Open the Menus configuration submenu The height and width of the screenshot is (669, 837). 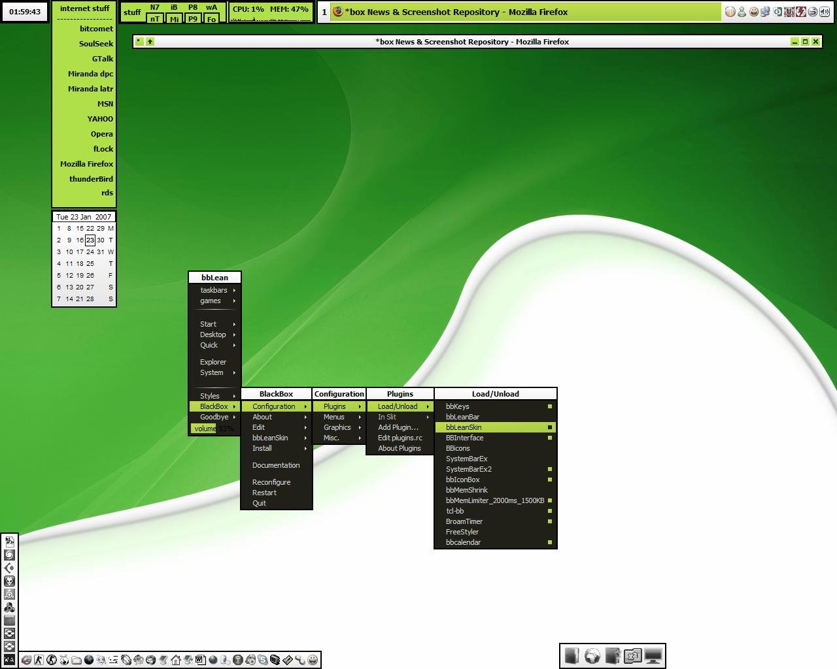tap(339, 417)
